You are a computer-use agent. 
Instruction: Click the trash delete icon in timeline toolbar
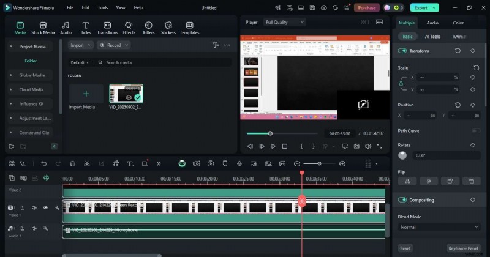click(72, 164)
